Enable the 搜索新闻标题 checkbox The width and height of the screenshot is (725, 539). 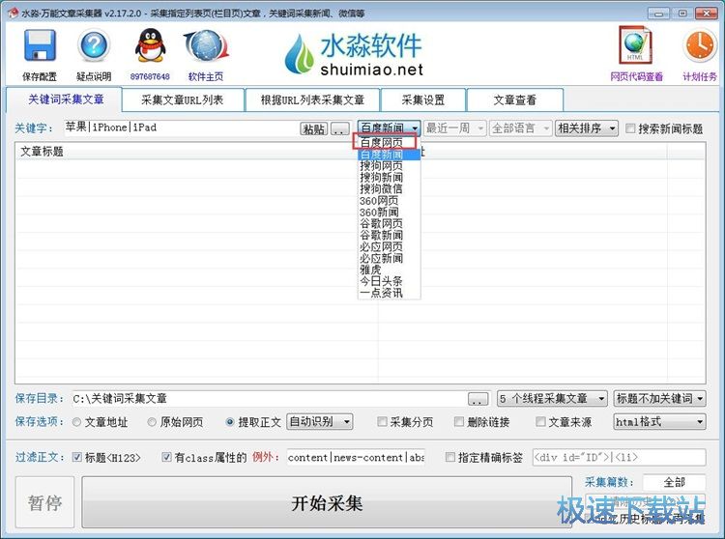630,128
